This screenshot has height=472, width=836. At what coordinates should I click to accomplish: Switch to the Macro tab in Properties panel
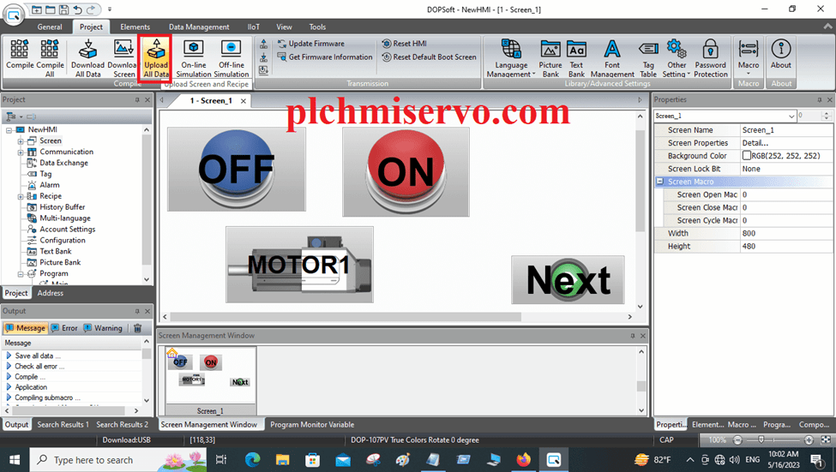click(742, 425)
